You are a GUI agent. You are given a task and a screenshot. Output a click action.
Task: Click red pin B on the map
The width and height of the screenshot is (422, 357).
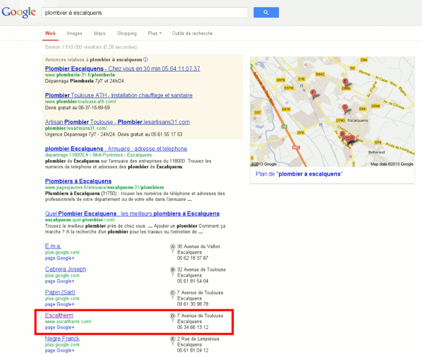click(342, 134)
